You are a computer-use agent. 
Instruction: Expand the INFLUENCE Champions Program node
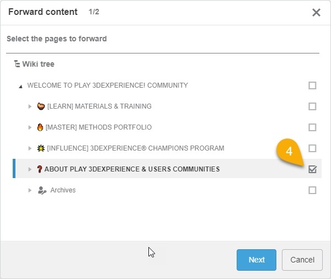[x=30, y=148]
